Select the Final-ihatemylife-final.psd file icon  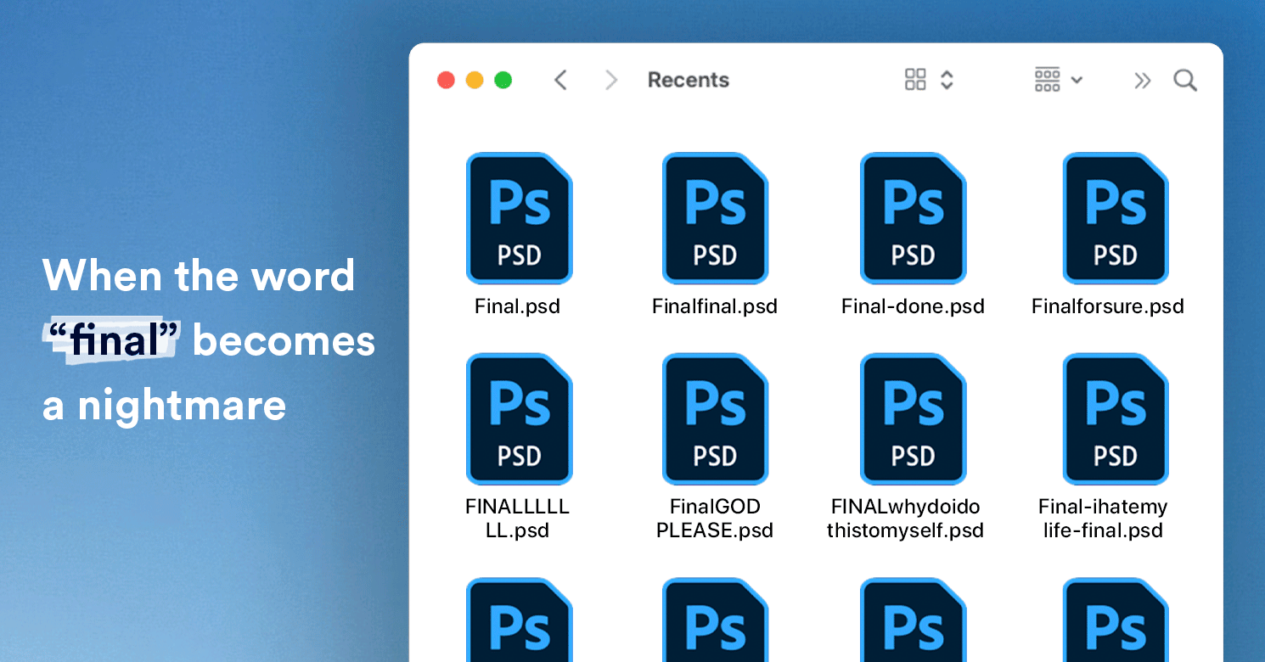1116,419
